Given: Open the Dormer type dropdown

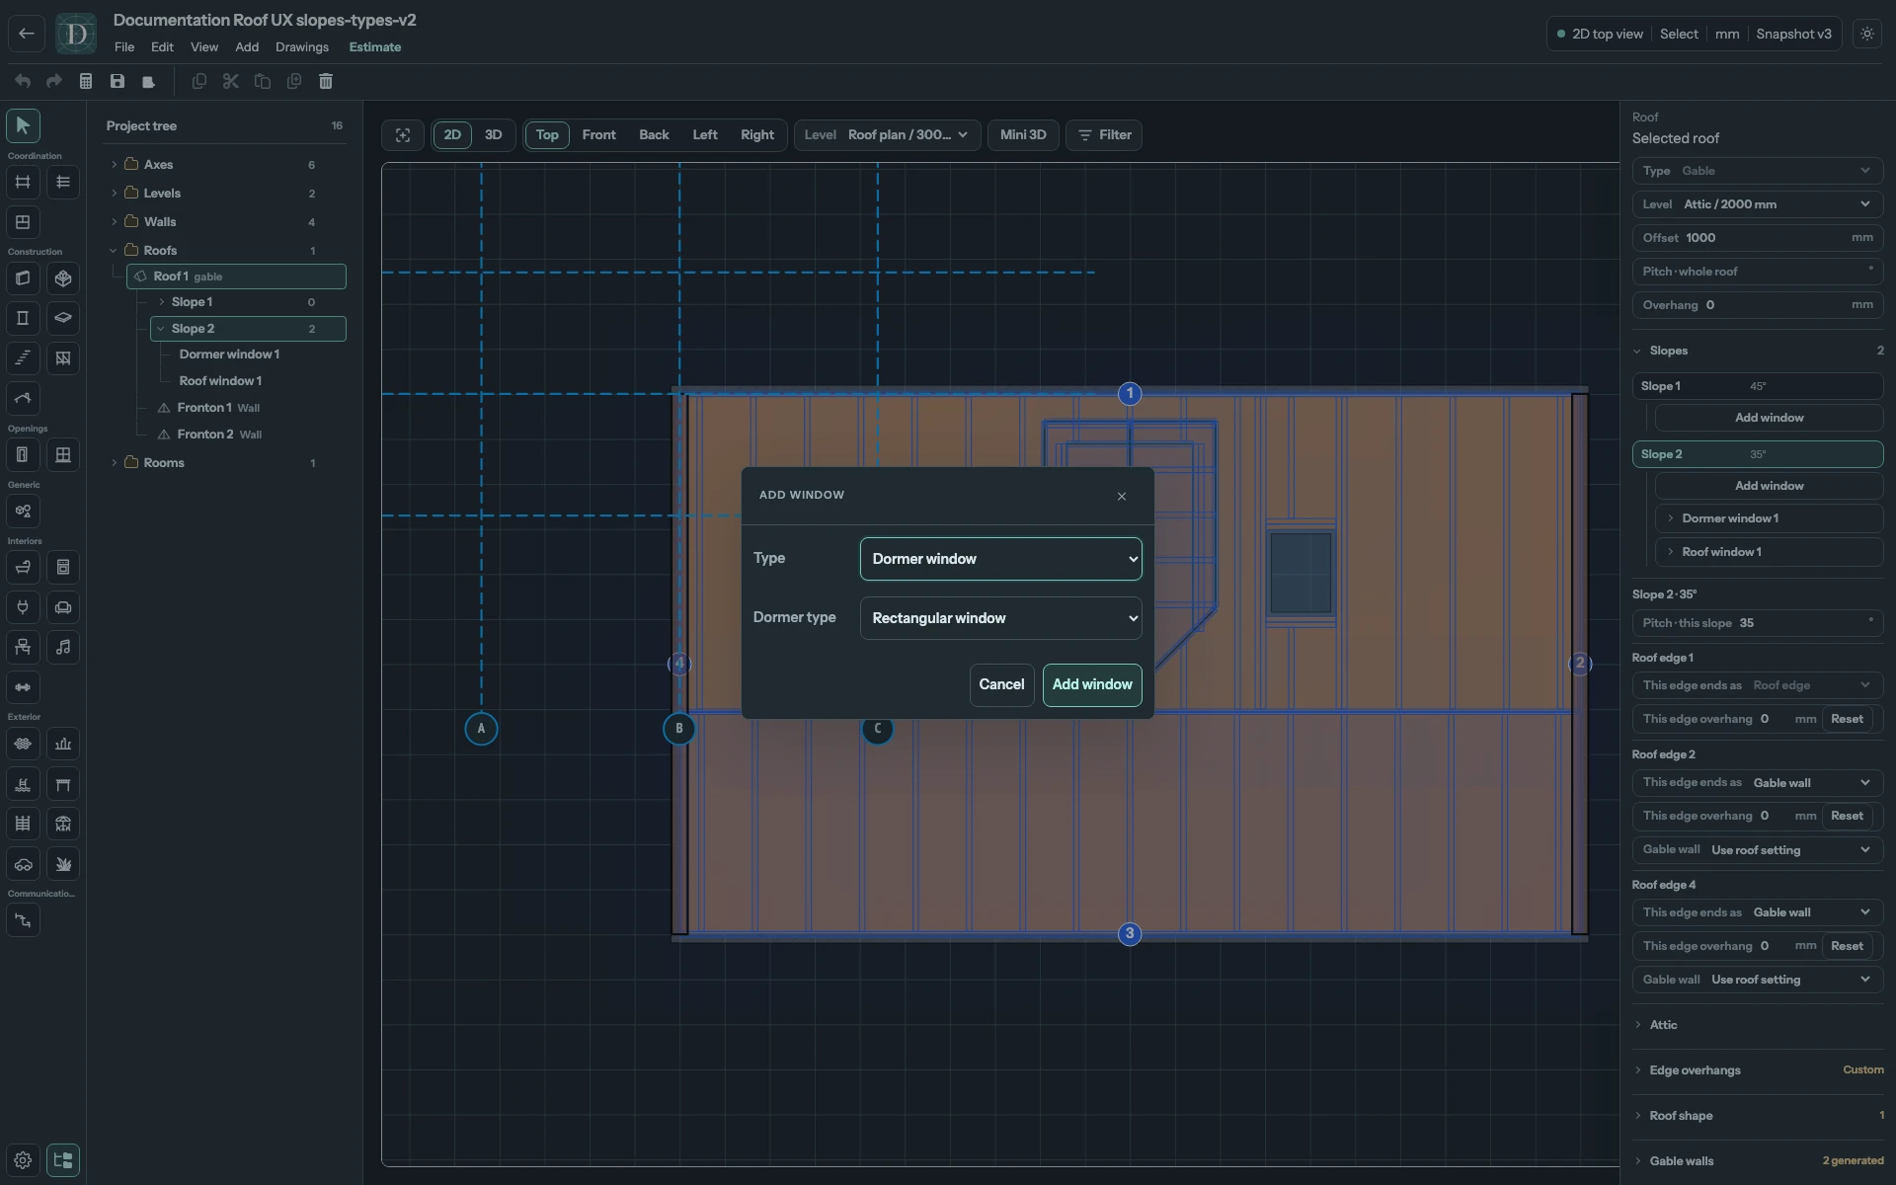Looking at the screenshot, I should (x=1001, y=618).
